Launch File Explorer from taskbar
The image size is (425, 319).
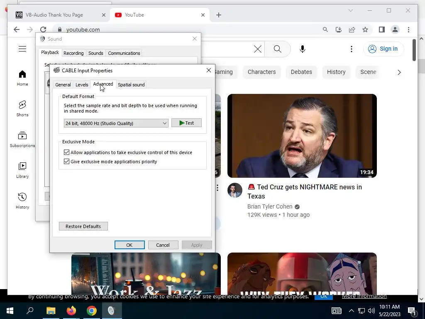tap(51, 311)
